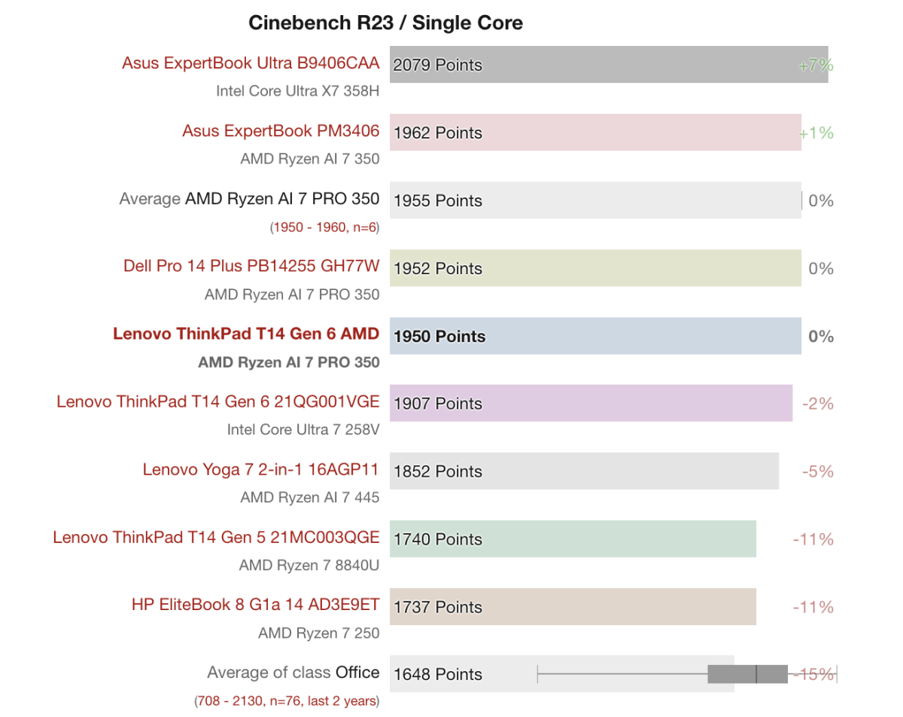903x717 pixels.
Task: Open the Lenovo ThinkPad T14 Gen 5 21MC003QGE link
Action: (x=216, y=538)
